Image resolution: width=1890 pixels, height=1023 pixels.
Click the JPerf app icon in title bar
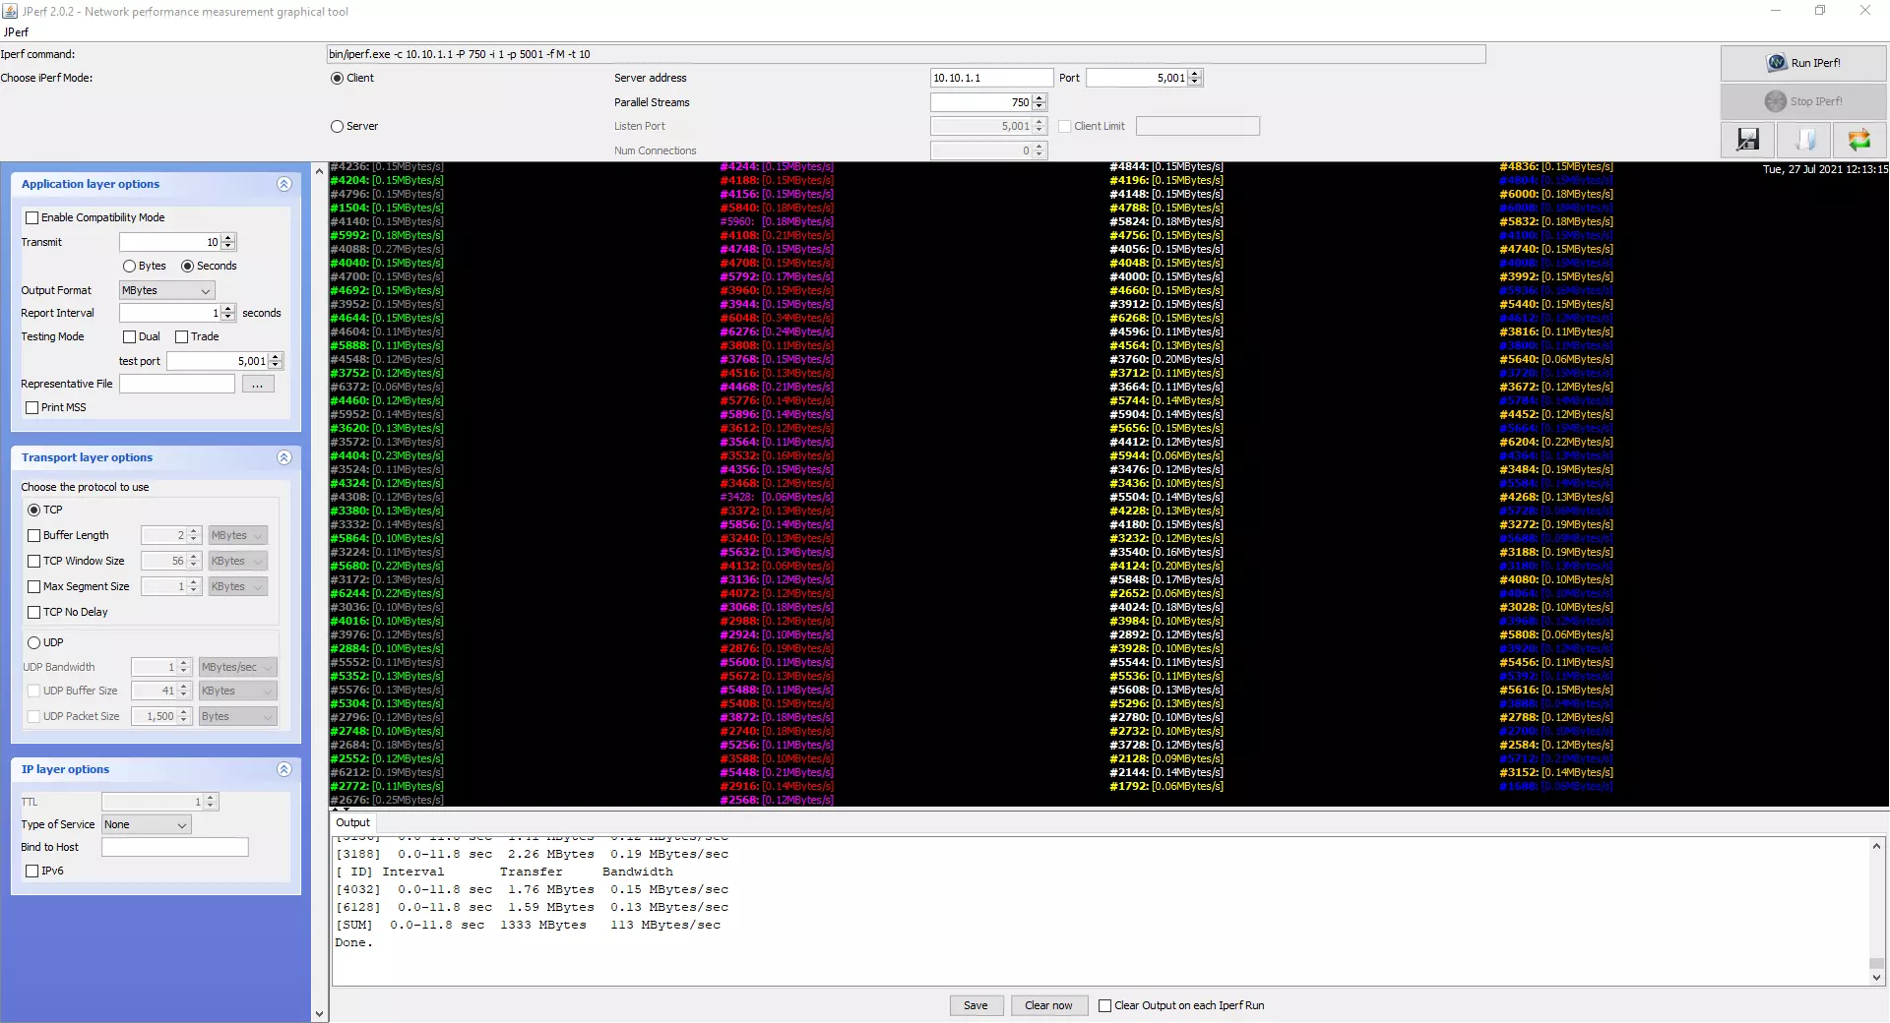(x=11, y=11)
